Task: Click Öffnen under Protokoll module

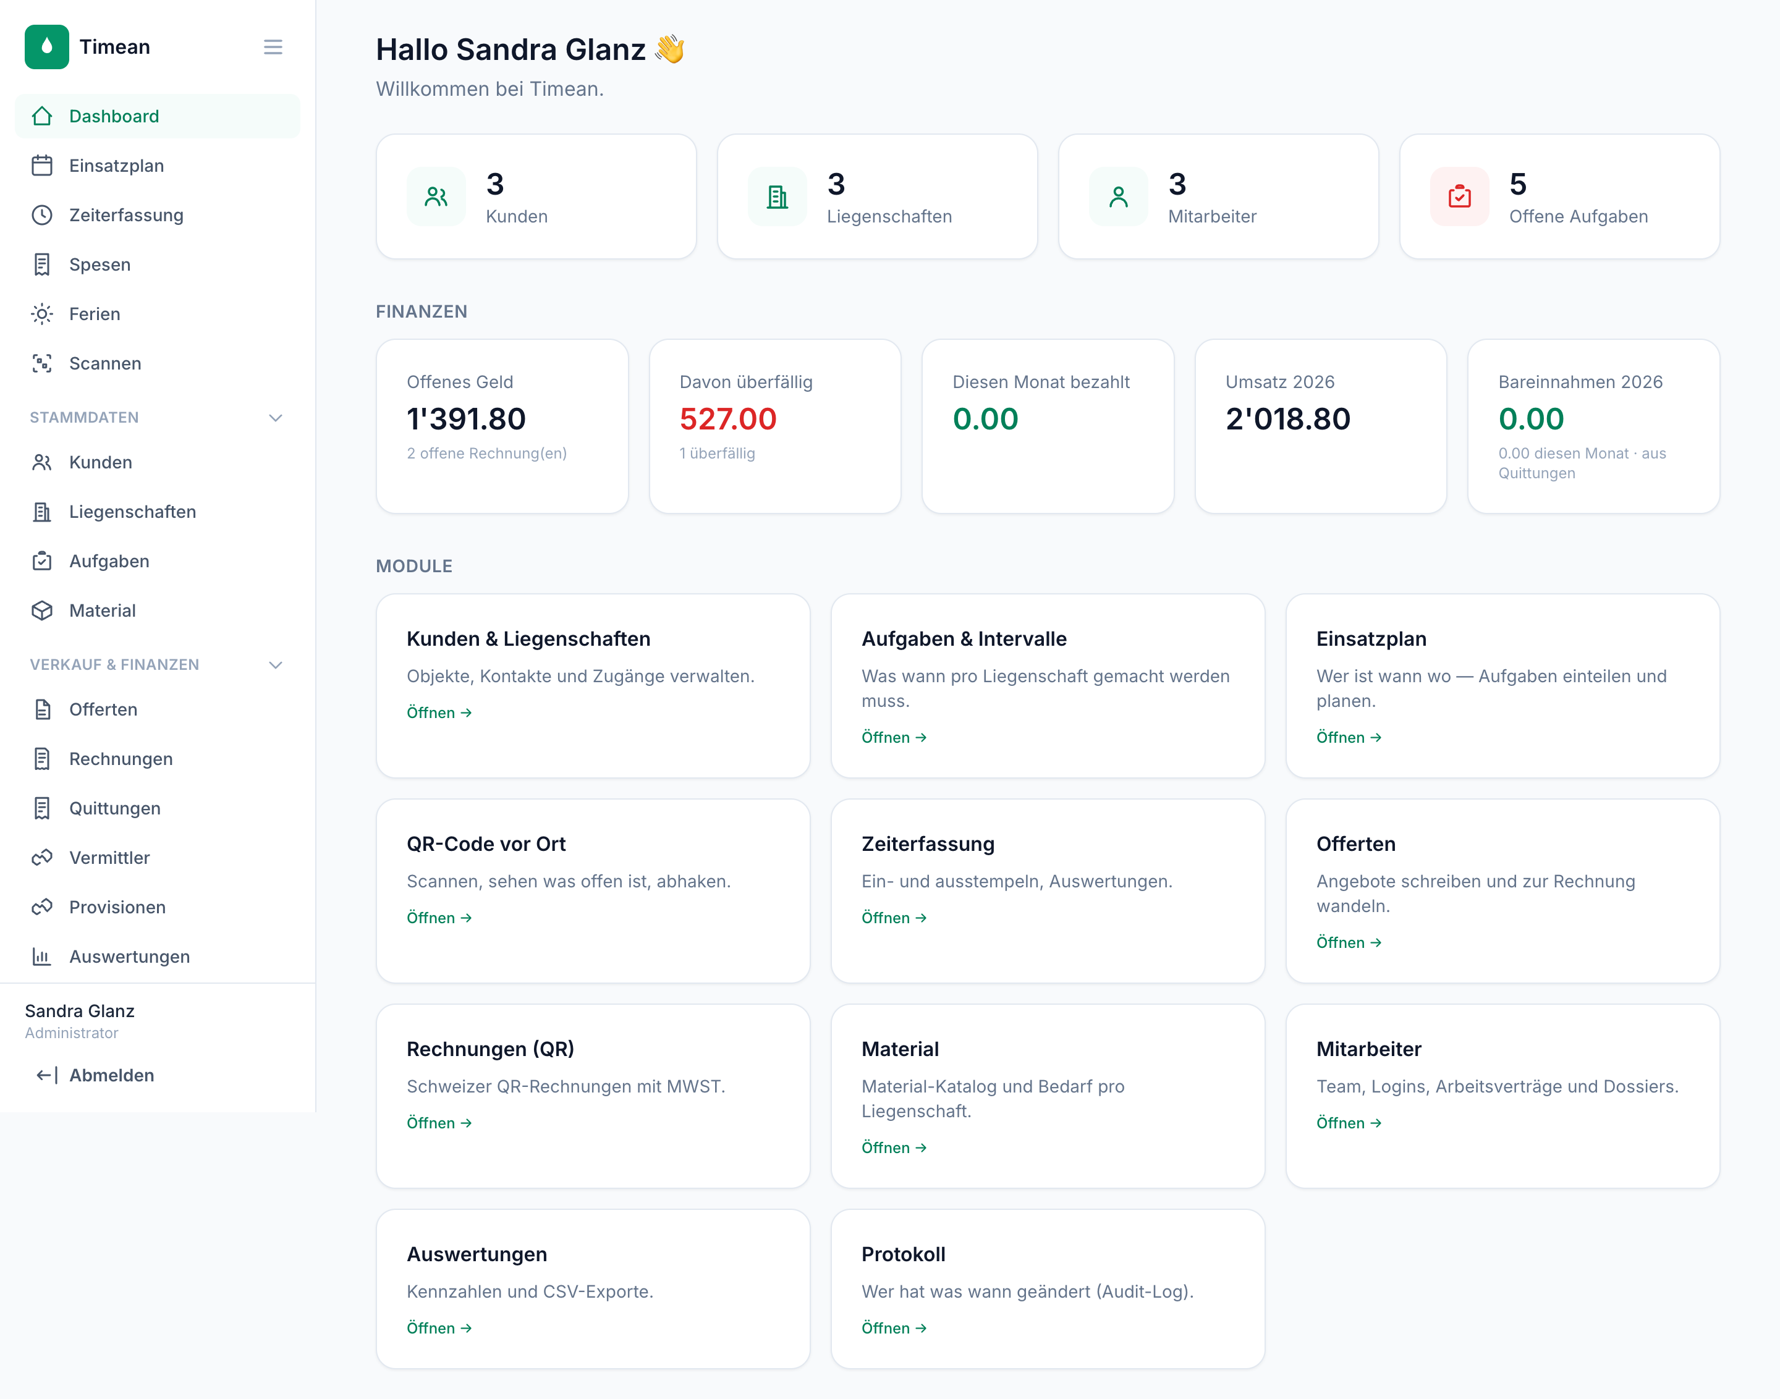Action: coord(894,1328)
